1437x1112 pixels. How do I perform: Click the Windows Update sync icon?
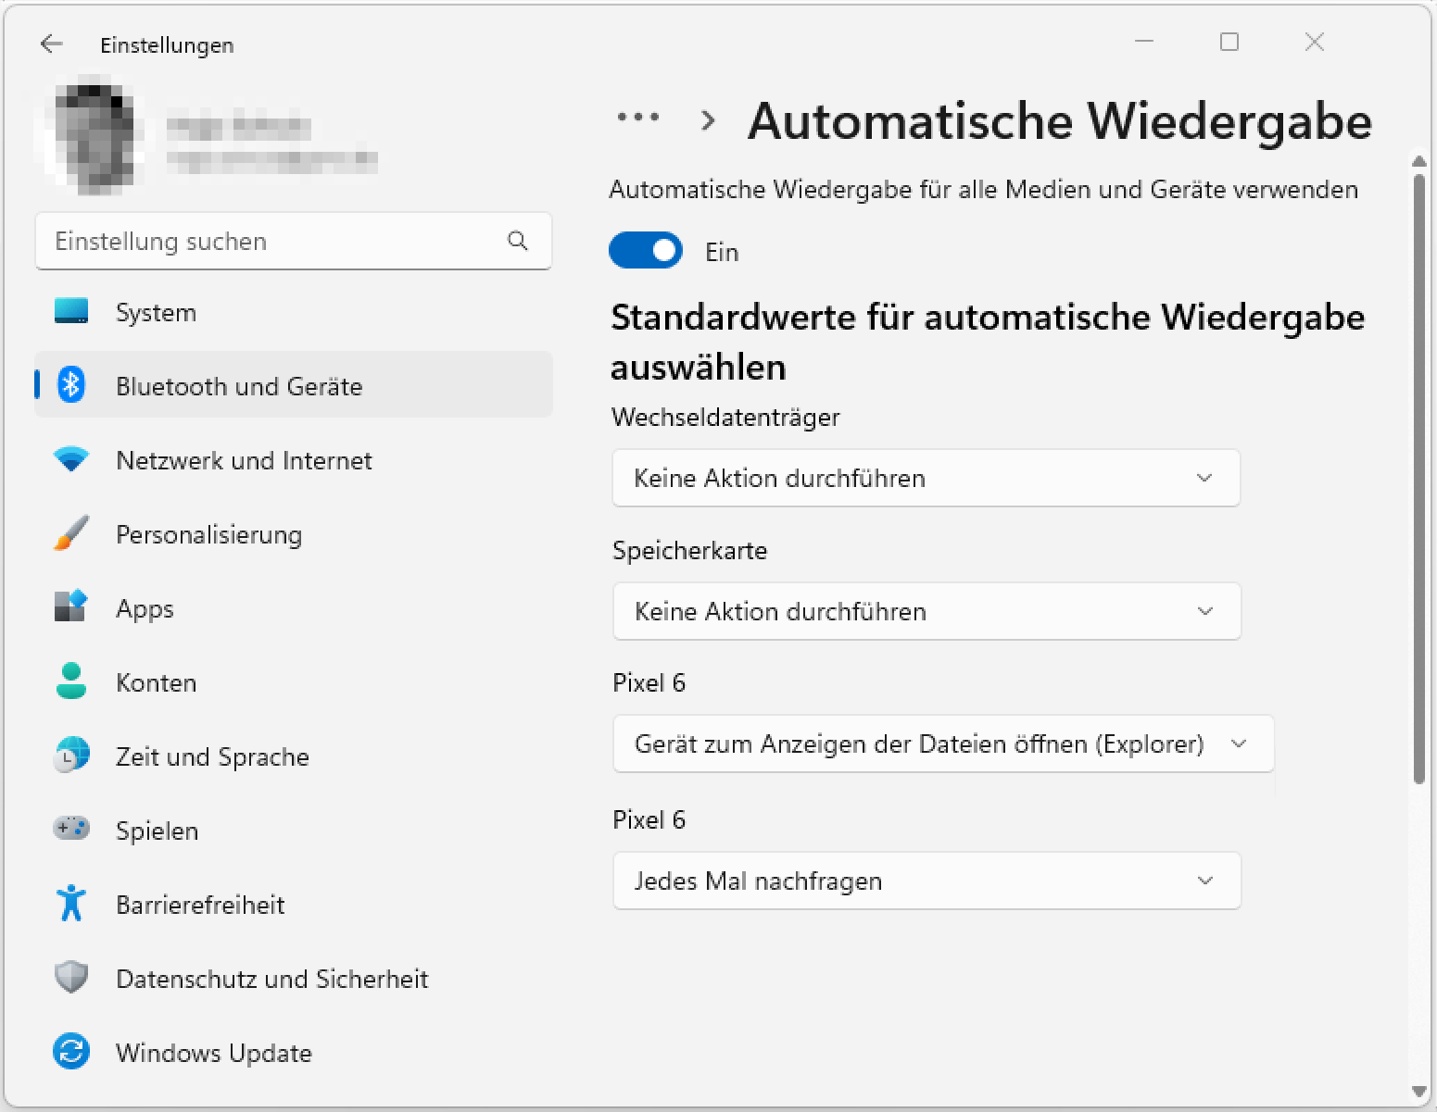point(71,1052)
